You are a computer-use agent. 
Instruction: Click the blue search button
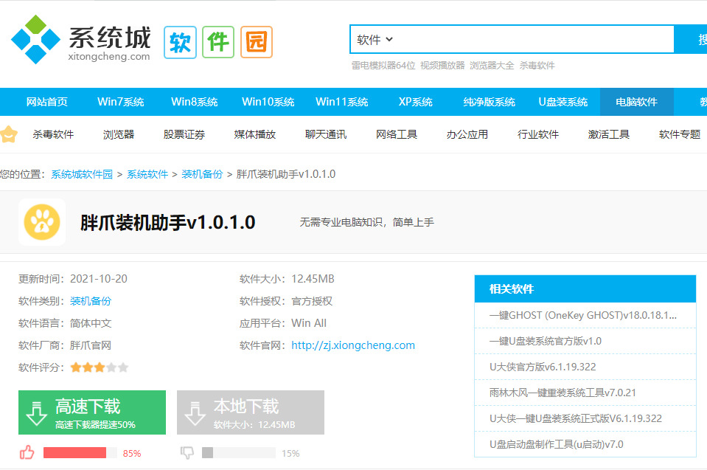tap(691, 40)
